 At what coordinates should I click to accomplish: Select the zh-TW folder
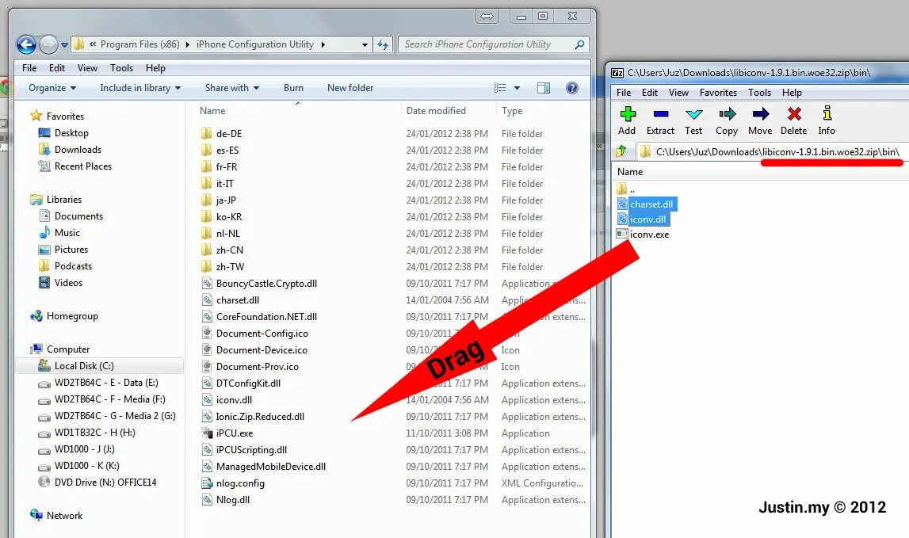pyautogui.click(x=230, y=267)
